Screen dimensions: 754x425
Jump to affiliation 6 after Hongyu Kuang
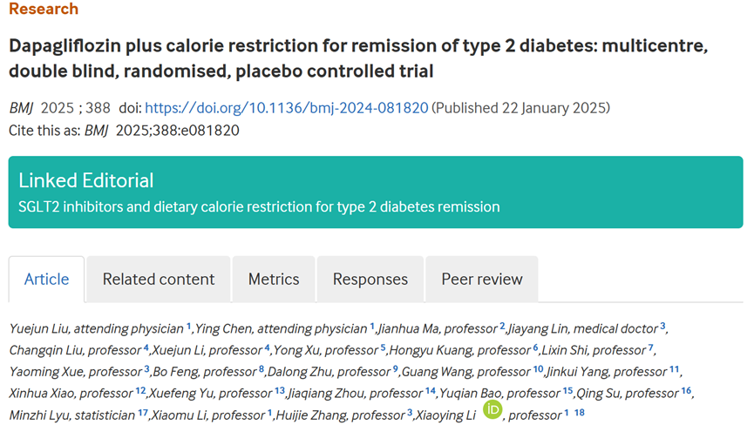click(535, 348)
